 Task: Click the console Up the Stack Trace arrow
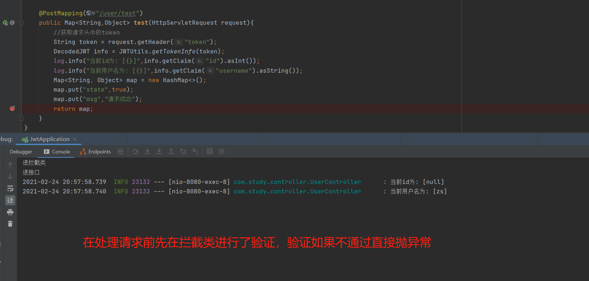coord(10,165)
